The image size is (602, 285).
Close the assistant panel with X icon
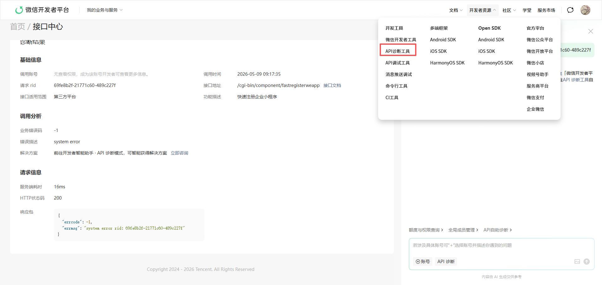point(591,31)
